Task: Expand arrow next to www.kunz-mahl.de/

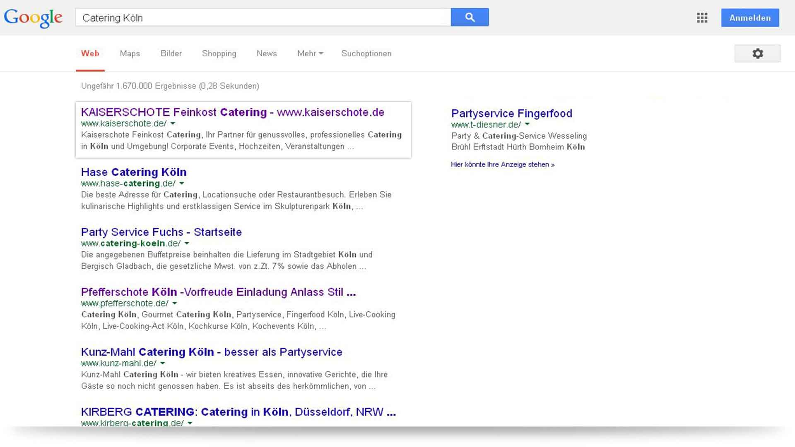Action: (162, 363)
